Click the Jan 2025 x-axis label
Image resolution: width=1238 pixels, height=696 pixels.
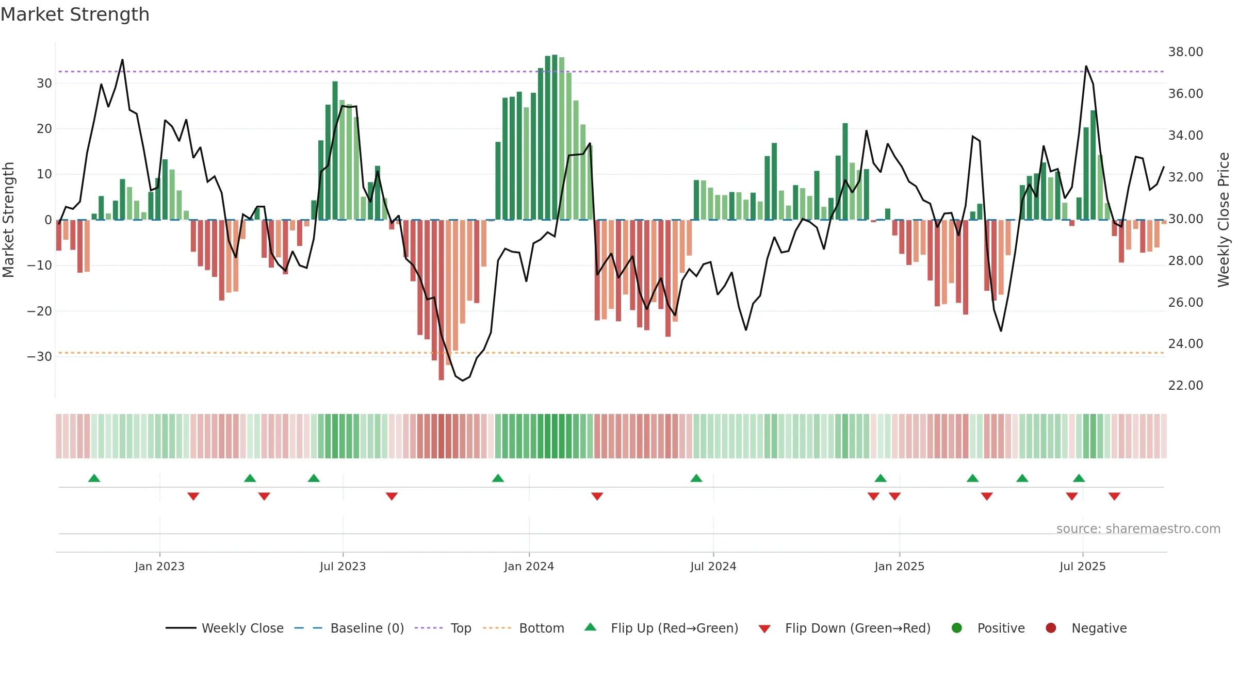[900, 566]
